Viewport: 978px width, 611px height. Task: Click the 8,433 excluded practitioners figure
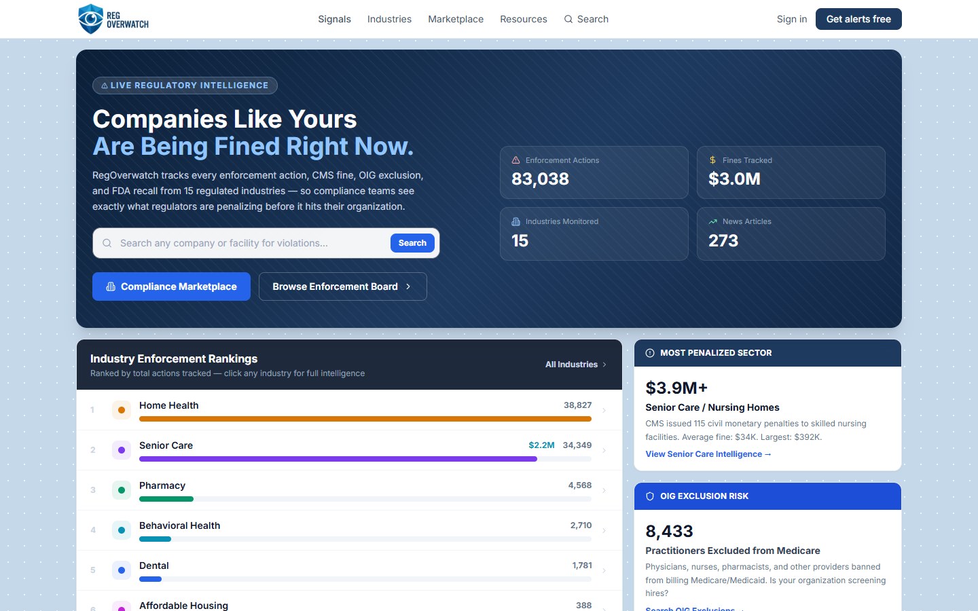[x=669, y=531]
